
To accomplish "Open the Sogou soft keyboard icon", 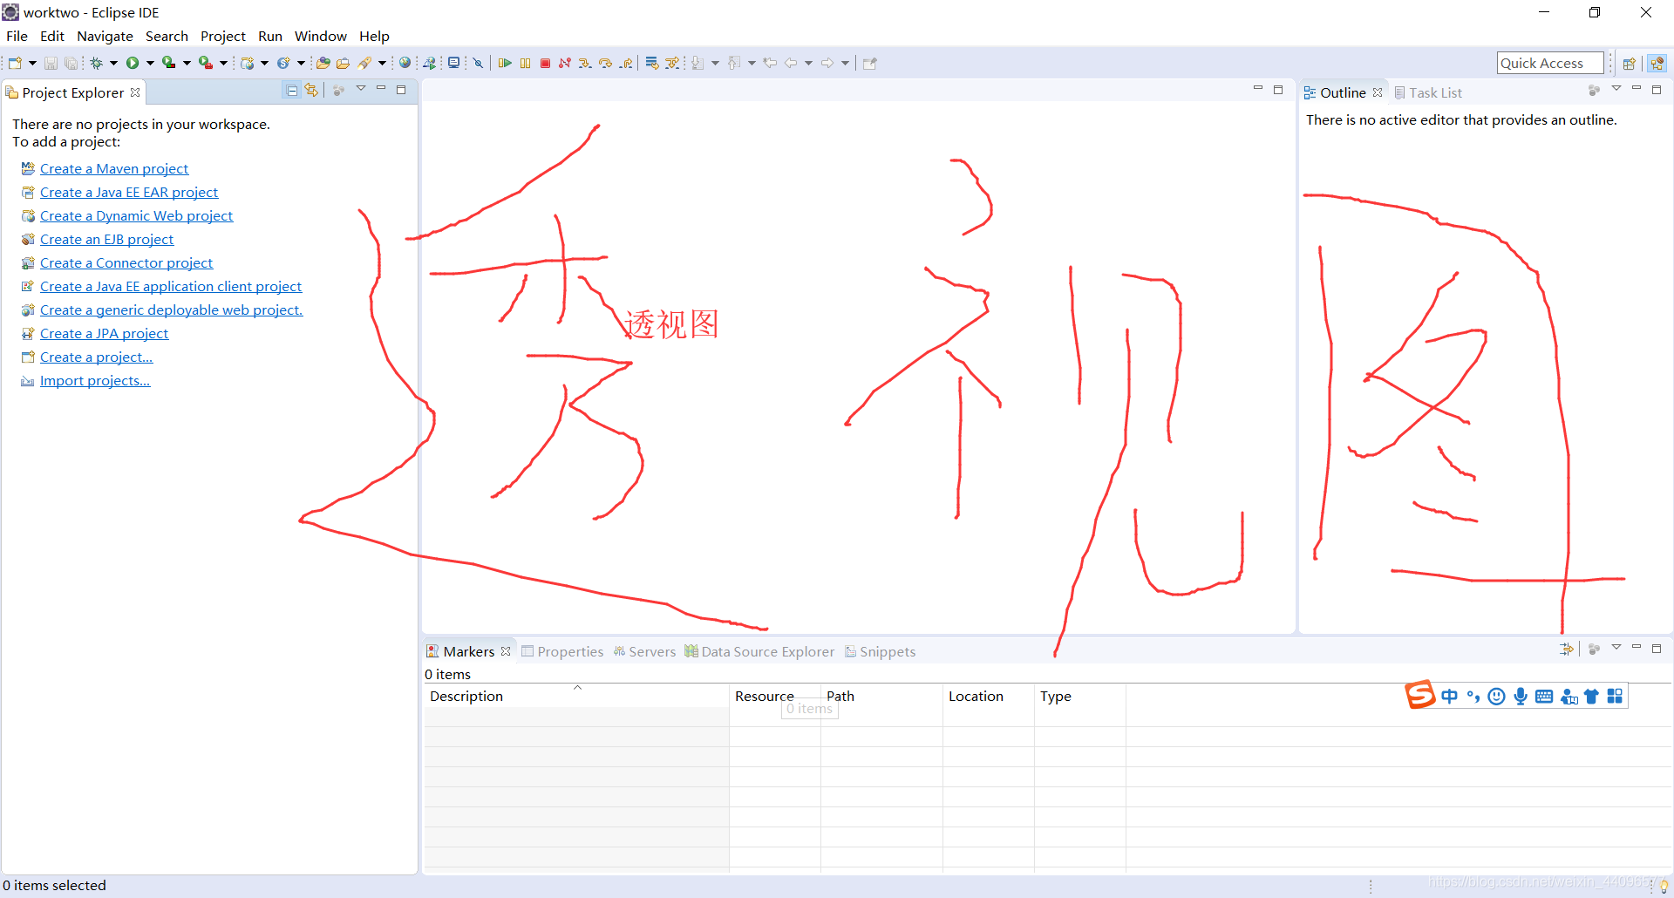I will pos(1544,696).
